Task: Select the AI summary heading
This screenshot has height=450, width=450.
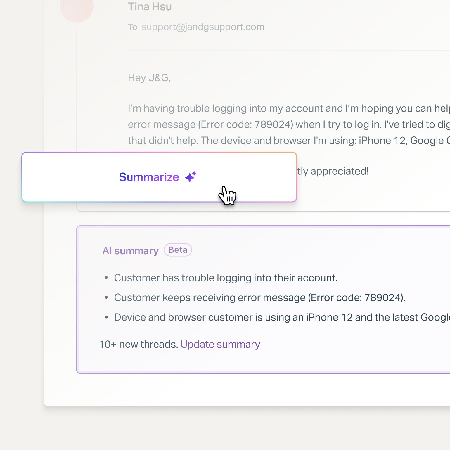Action: pos(130,251)
